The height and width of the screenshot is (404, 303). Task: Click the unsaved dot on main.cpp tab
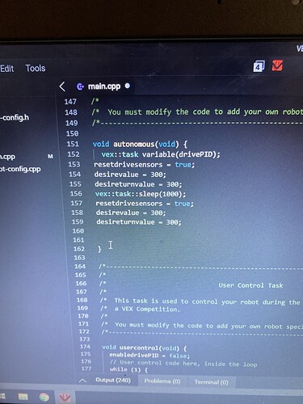click(128, 86)
